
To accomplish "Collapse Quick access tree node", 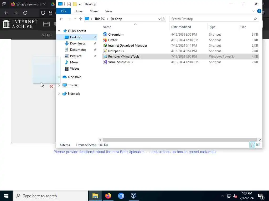I will pyautogui.click(x=59, y=31).
